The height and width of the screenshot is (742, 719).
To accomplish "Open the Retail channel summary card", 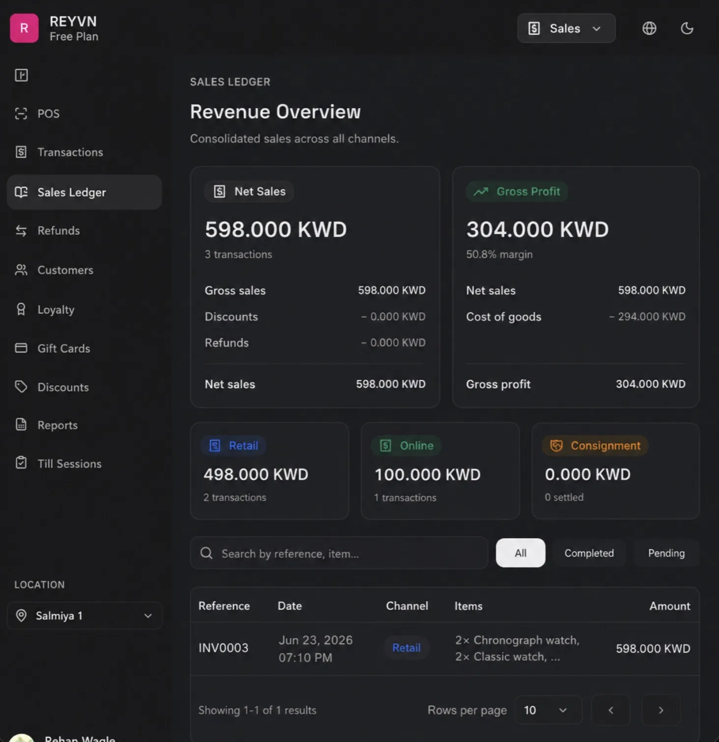I will 269,471.
